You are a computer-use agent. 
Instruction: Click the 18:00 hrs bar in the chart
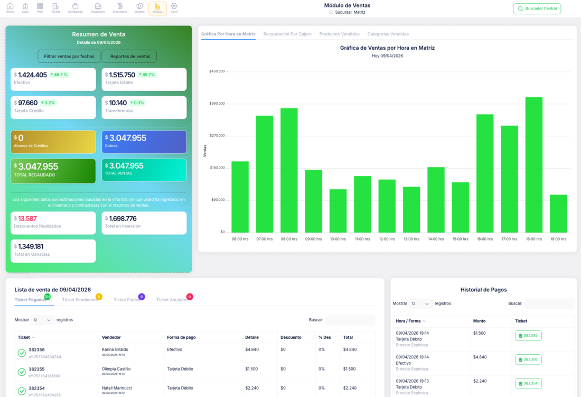(x=533, y=165)
